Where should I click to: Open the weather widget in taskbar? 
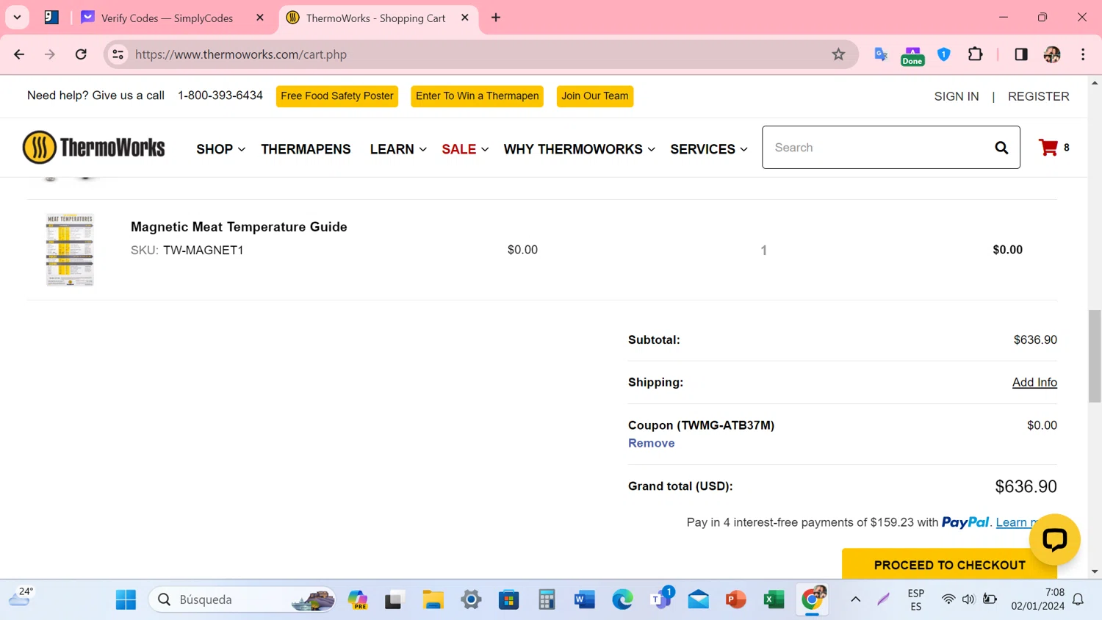click(x=21, y=598)
